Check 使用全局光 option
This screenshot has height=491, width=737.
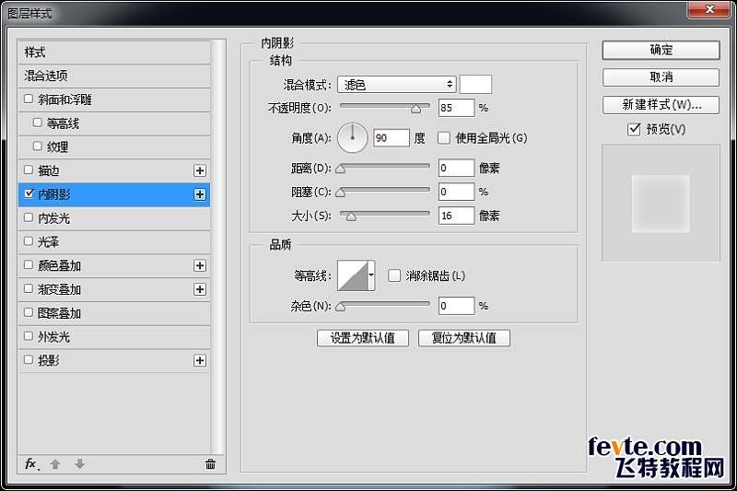444,138
